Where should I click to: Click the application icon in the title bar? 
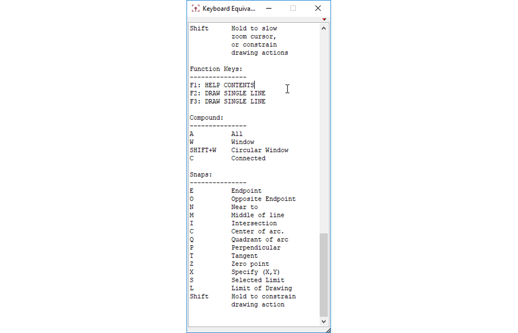click(x=195, y=8)
